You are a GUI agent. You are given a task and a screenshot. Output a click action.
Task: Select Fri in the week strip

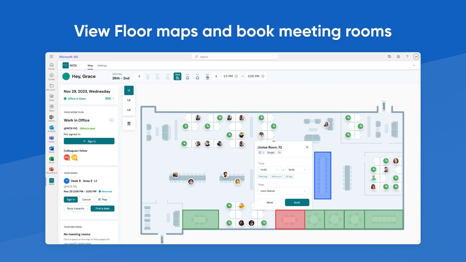pyautogui.click(x=197, y=76)
